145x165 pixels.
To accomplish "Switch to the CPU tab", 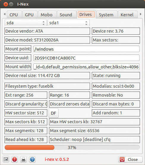I will pyautogui.click(x=14, y=15).
